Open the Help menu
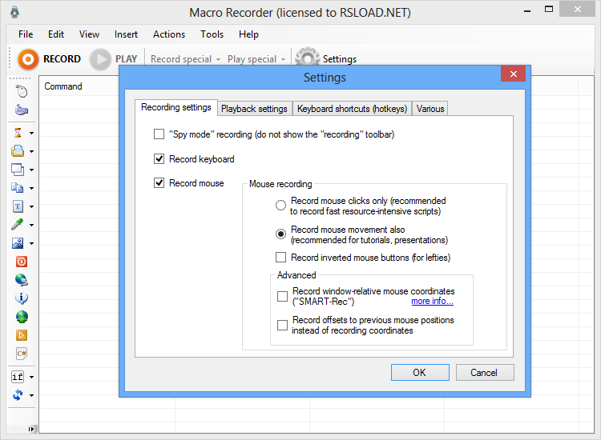Screen dimensions: 601x440 pyautogui.click(x=248, y=34)
